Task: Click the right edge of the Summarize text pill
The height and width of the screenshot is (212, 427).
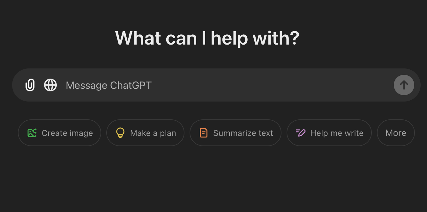Action: [278, 133]
